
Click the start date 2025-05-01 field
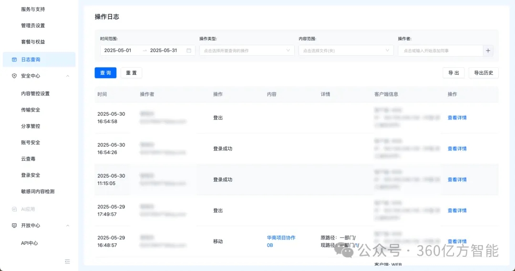tap(118, 50)
